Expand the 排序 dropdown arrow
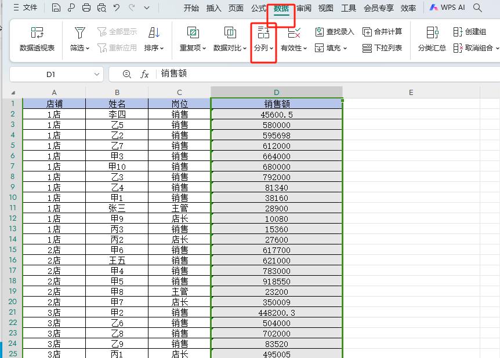 click(162, 49)
